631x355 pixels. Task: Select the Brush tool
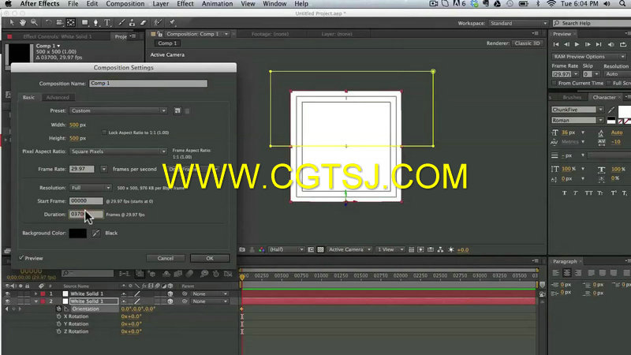coord(121,23)
